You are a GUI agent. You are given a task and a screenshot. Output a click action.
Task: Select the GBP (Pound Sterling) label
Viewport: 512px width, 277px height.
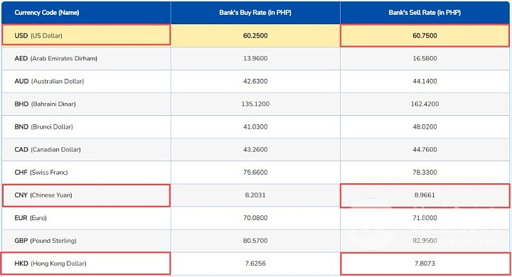pyautogui.click(x=46, y=241)
